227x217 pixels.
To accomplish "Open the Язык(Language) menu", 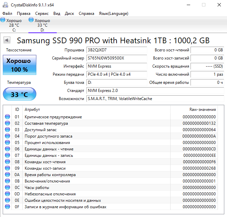I will (113, 14).
